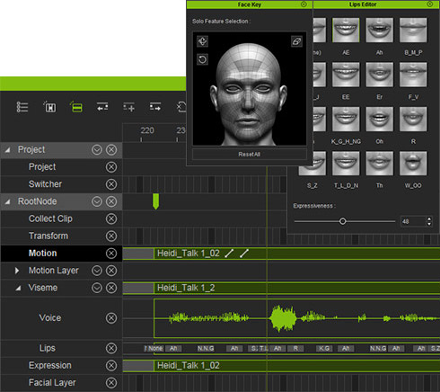Close the Project sub-track
This screenshot has width=440, height=392.
tap(111, 167)
